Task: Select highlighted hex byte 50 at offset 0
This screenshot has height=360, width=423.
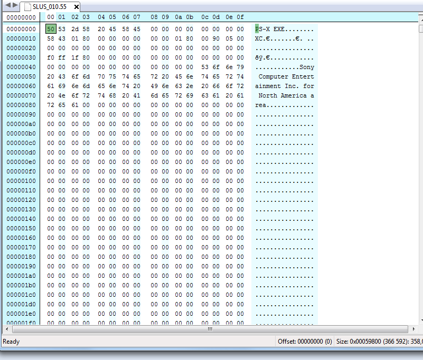Action: pos(51,29)
